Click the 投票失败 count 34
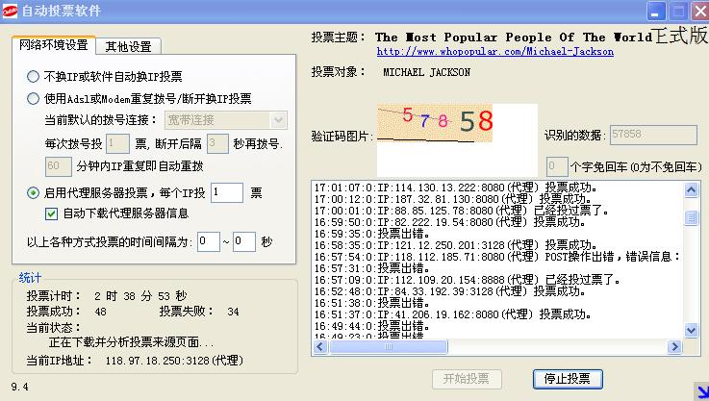The image size is (709, 401). click(x=233, y=312)
